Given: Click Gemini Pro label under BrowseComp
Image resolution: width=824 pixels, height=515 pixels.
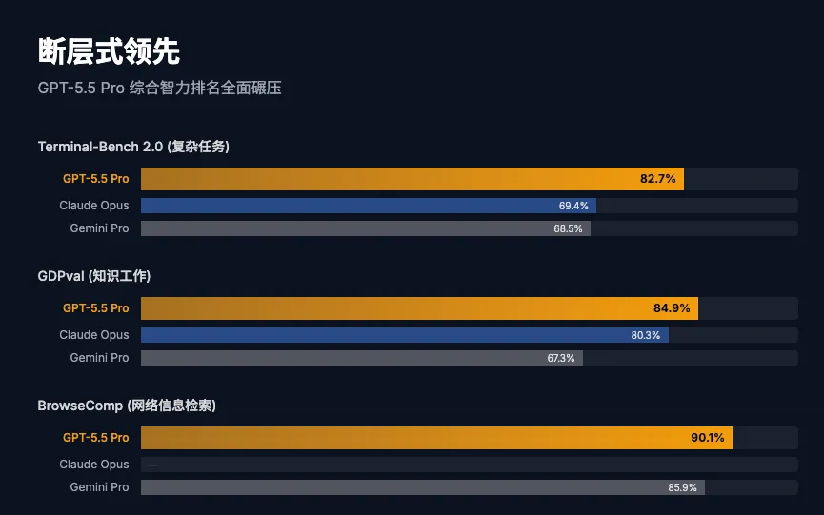Looking at the screenshot, I should click(x=99, y=487).
